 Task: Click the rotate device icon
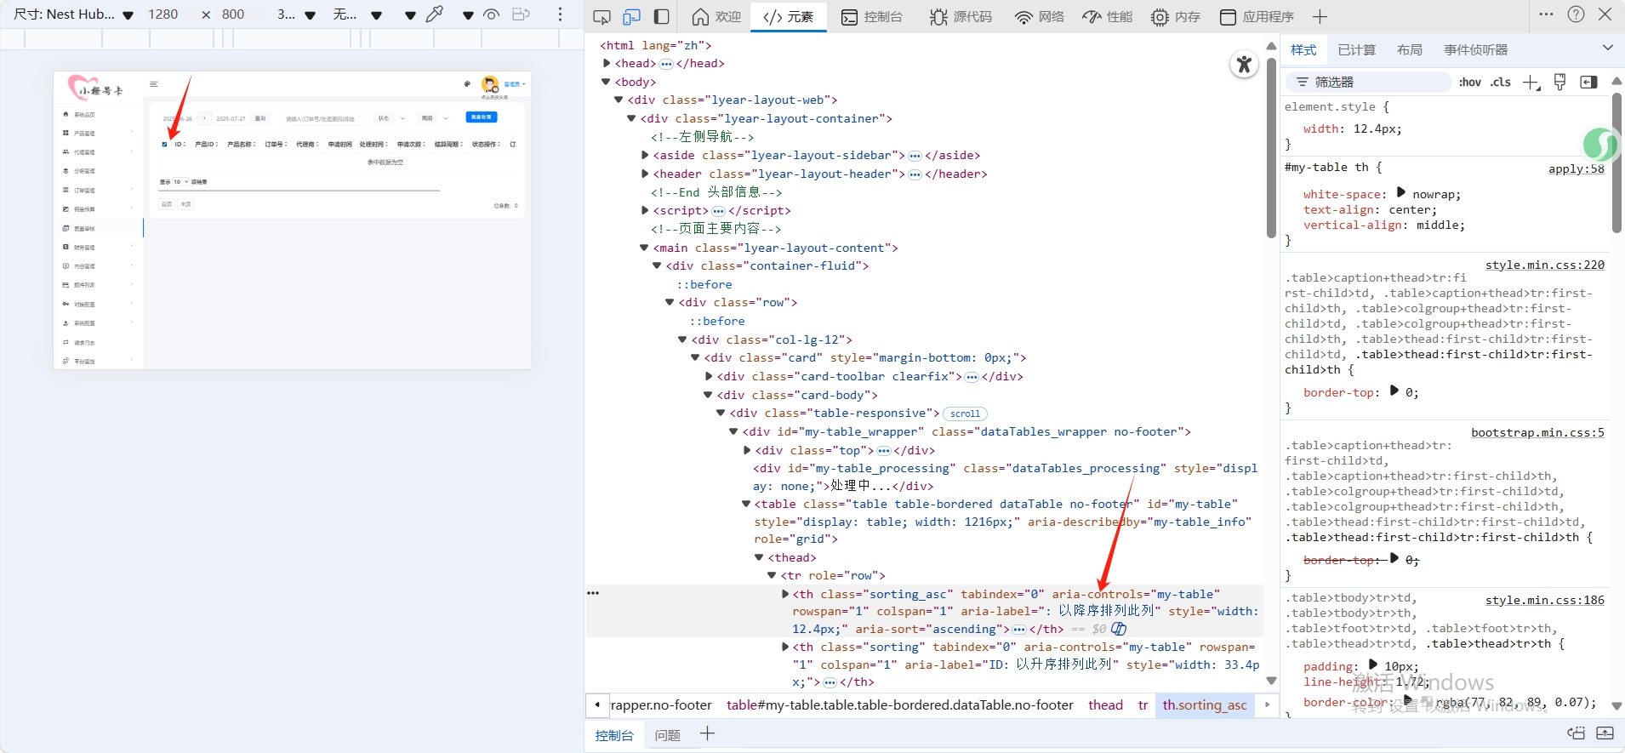pos(521,14)
